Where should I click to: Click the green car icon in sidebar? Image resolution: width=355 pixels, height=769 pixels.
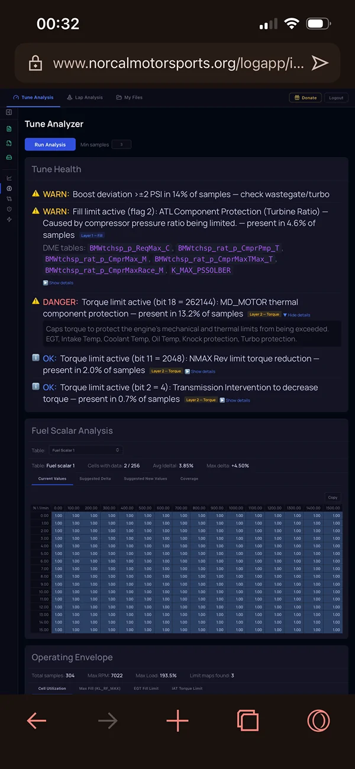9,157
